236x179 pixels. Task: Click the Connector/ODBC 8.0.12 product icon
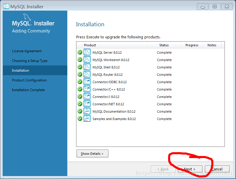coord(87,82)
